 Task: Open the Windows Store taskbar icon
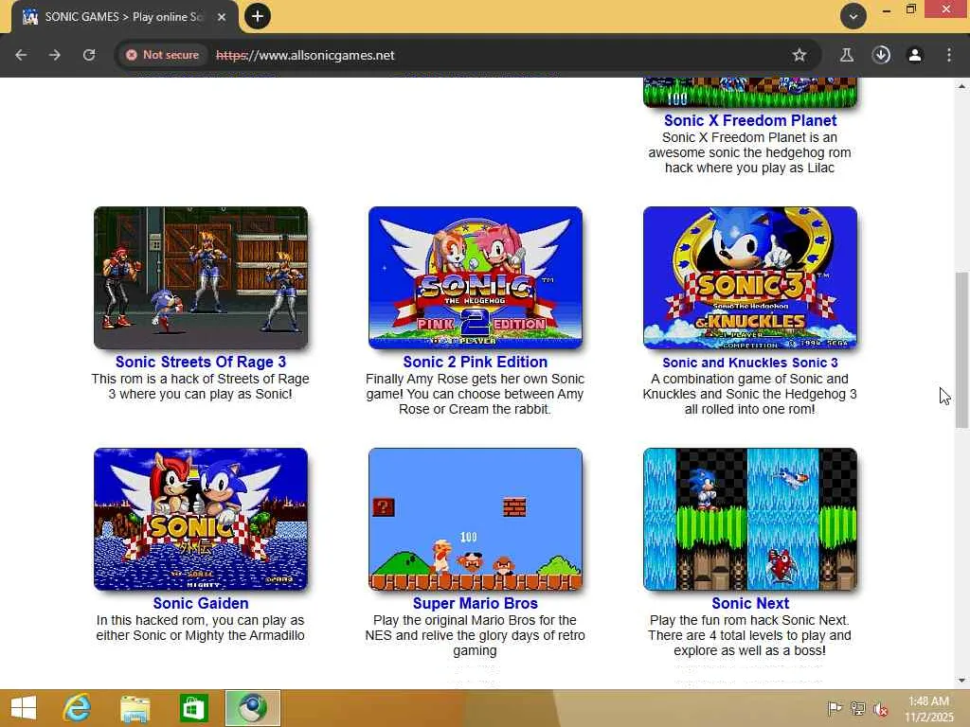193,708
